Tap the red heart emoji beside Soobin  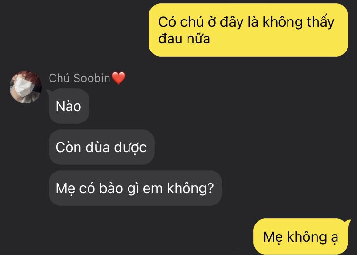[119, 78]
